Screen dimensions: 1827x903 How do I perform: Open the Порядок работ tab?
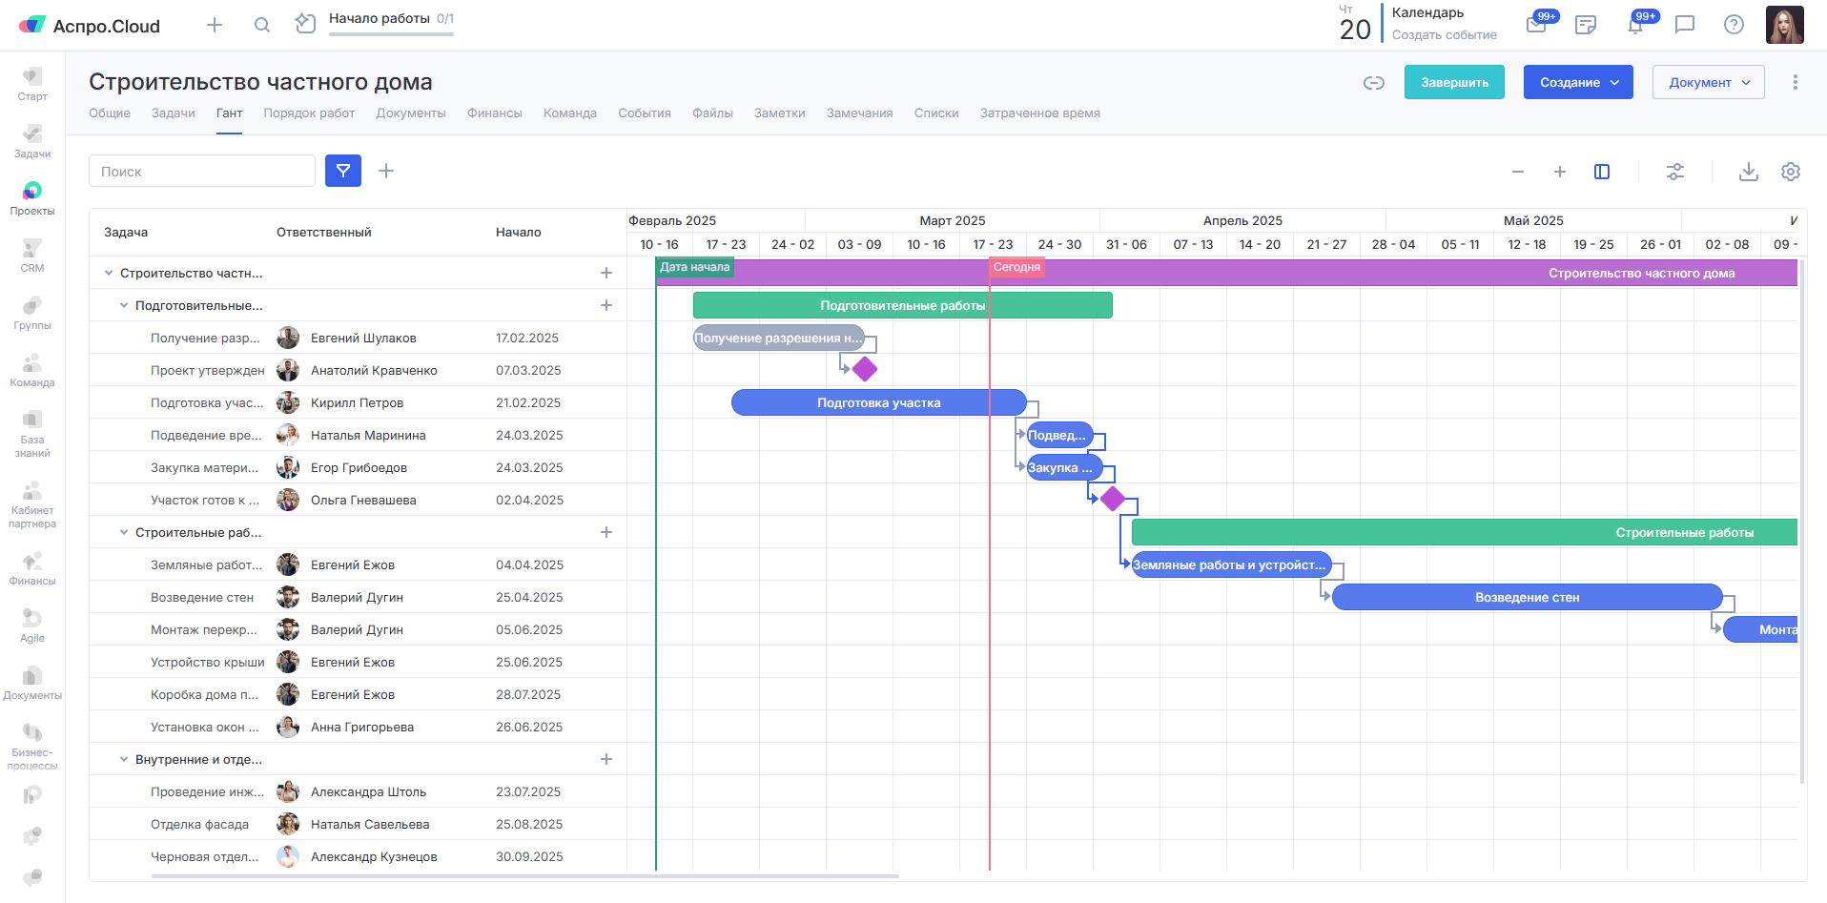pos(309,113)
